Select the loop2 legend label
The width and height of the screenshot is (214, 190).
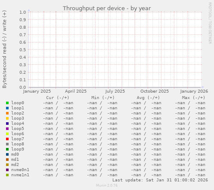[18, 113]
